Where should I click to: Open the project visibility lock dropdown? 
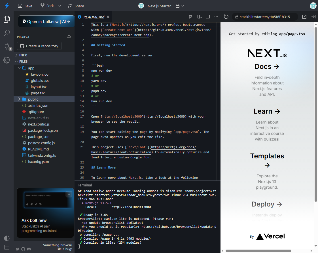tap(180, 6)
